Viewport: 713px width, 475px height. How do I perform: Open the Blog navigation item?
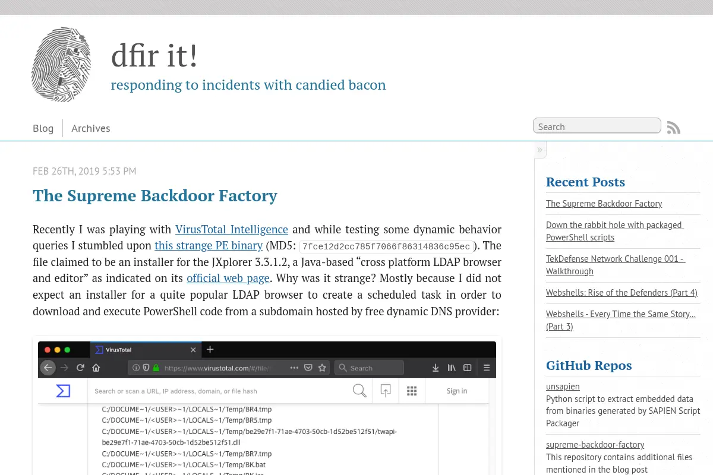(43, 128)
